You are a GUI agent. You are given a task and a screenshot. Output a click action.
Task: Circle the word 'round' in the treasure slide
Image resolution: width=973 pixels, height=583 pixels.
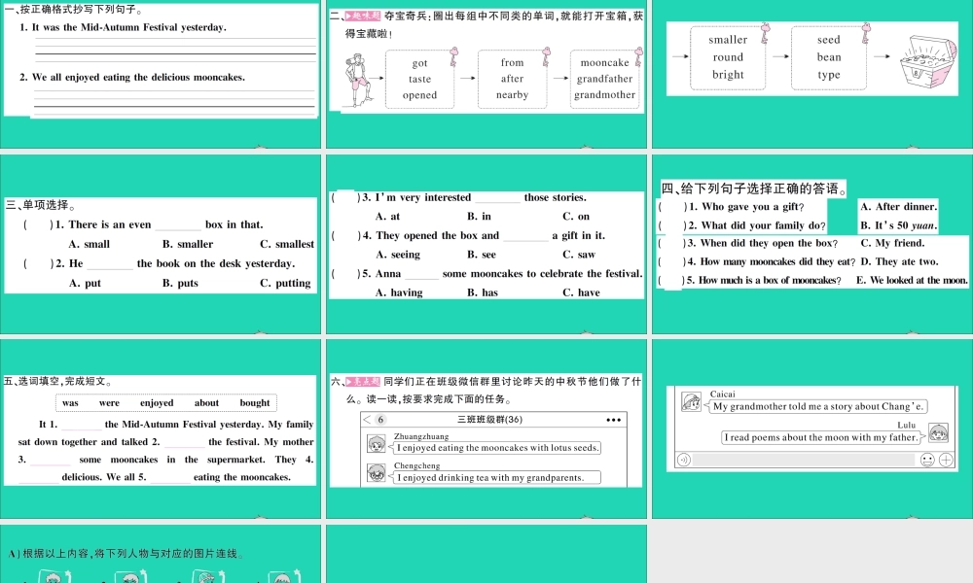click(x=728, y=57)
